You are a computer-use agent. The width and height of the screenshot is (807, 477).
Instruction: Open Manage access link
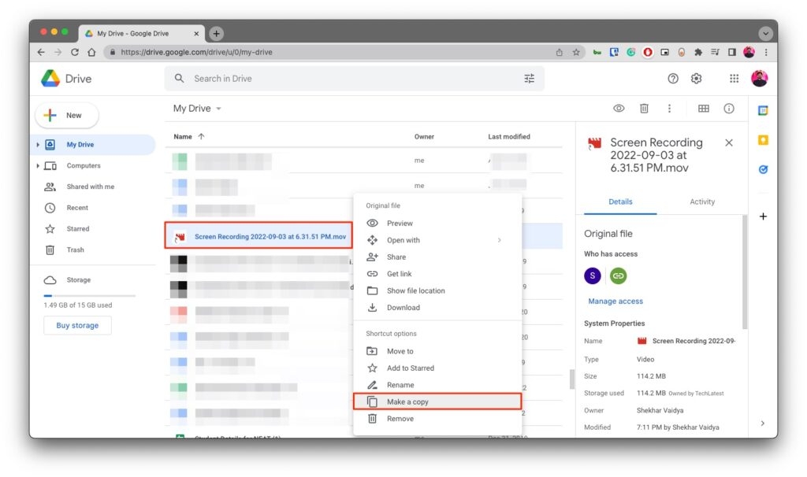tap(615, 301)
